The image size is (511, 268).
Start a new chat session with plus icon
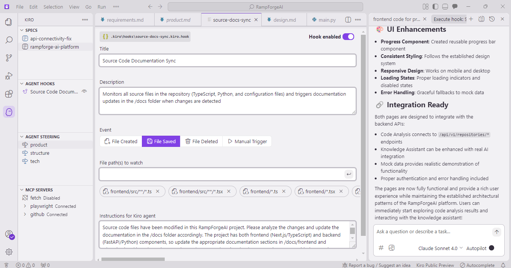click(471, 19)
